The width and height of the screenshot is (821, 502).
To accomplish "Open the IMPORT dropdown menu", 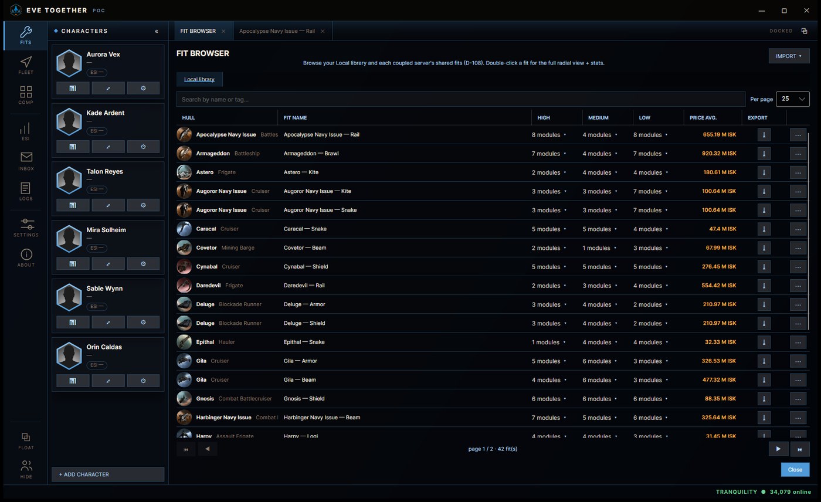I will [789, 56].
